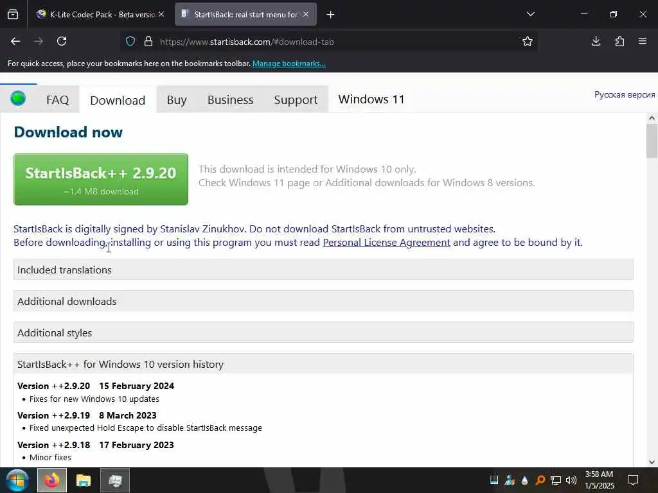Image resolution: width=658 pixels, height=493 pixels.
Task: Click 'Download now' heading
Action: point(68,132)
